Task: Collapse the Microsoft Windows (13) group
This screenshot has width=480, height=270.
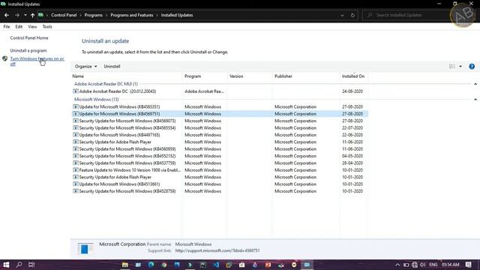Action: click(x=475, y=100)
